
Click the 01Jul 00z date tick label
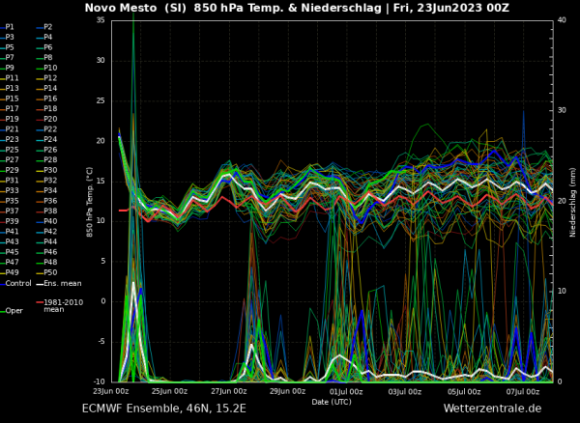click(x=346, y=391)
